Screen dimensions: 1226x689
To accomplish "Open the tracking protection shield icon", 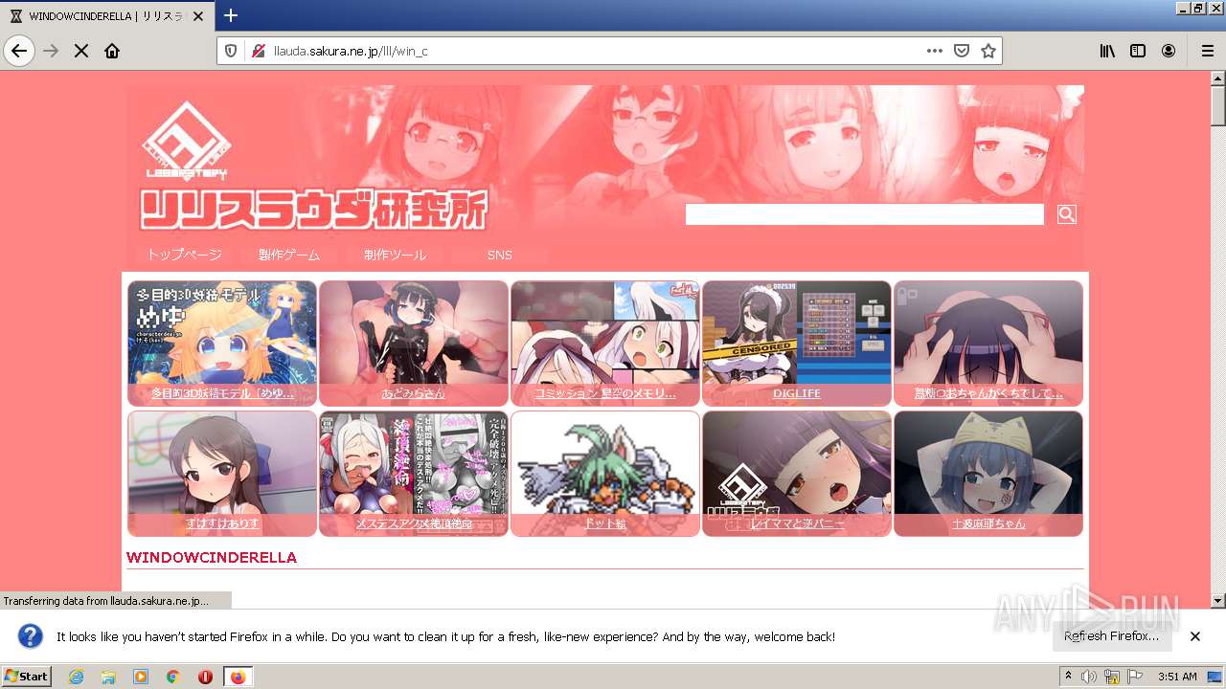I will pyautogui.click(x=231, y=51).
